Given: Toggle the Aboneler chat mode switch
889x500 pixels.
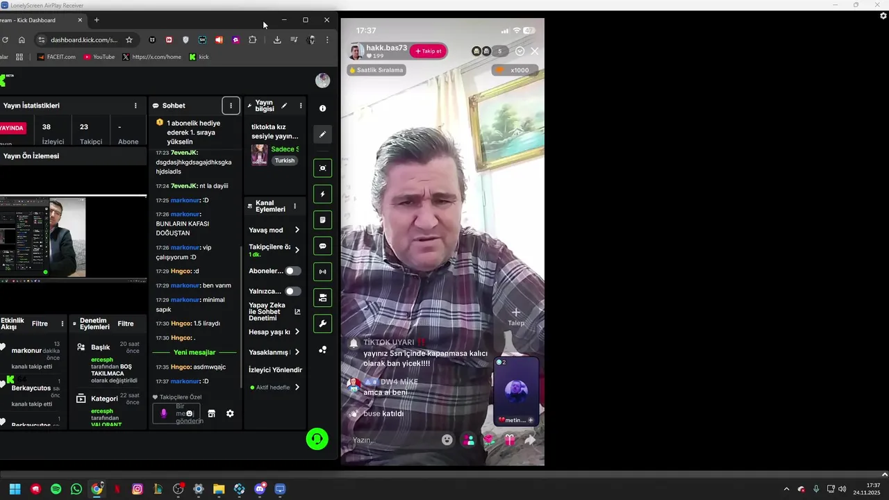Looking at the screenshot, I should point(293,271).
